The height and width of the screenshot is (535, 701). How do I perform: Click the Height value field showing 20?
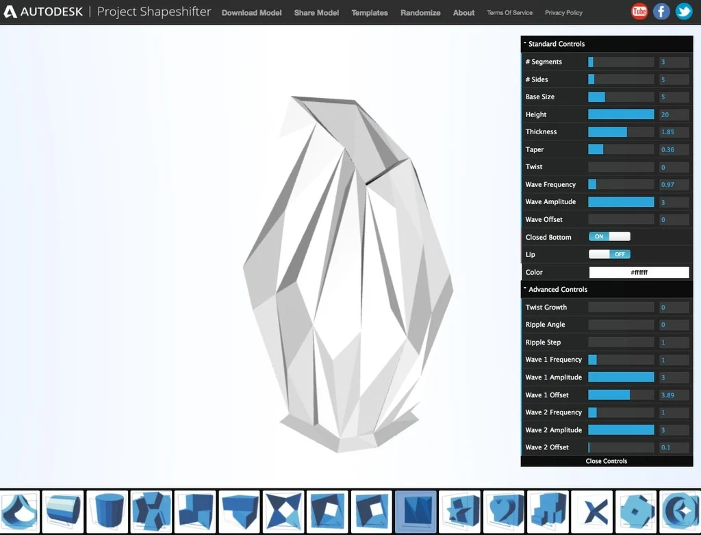point(674,114)
